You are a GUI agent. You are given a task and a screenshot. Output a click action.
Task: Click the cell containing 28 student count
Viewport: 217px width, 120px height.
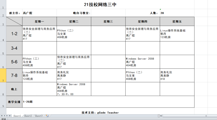pyautogui.click(x=177, y=13)
